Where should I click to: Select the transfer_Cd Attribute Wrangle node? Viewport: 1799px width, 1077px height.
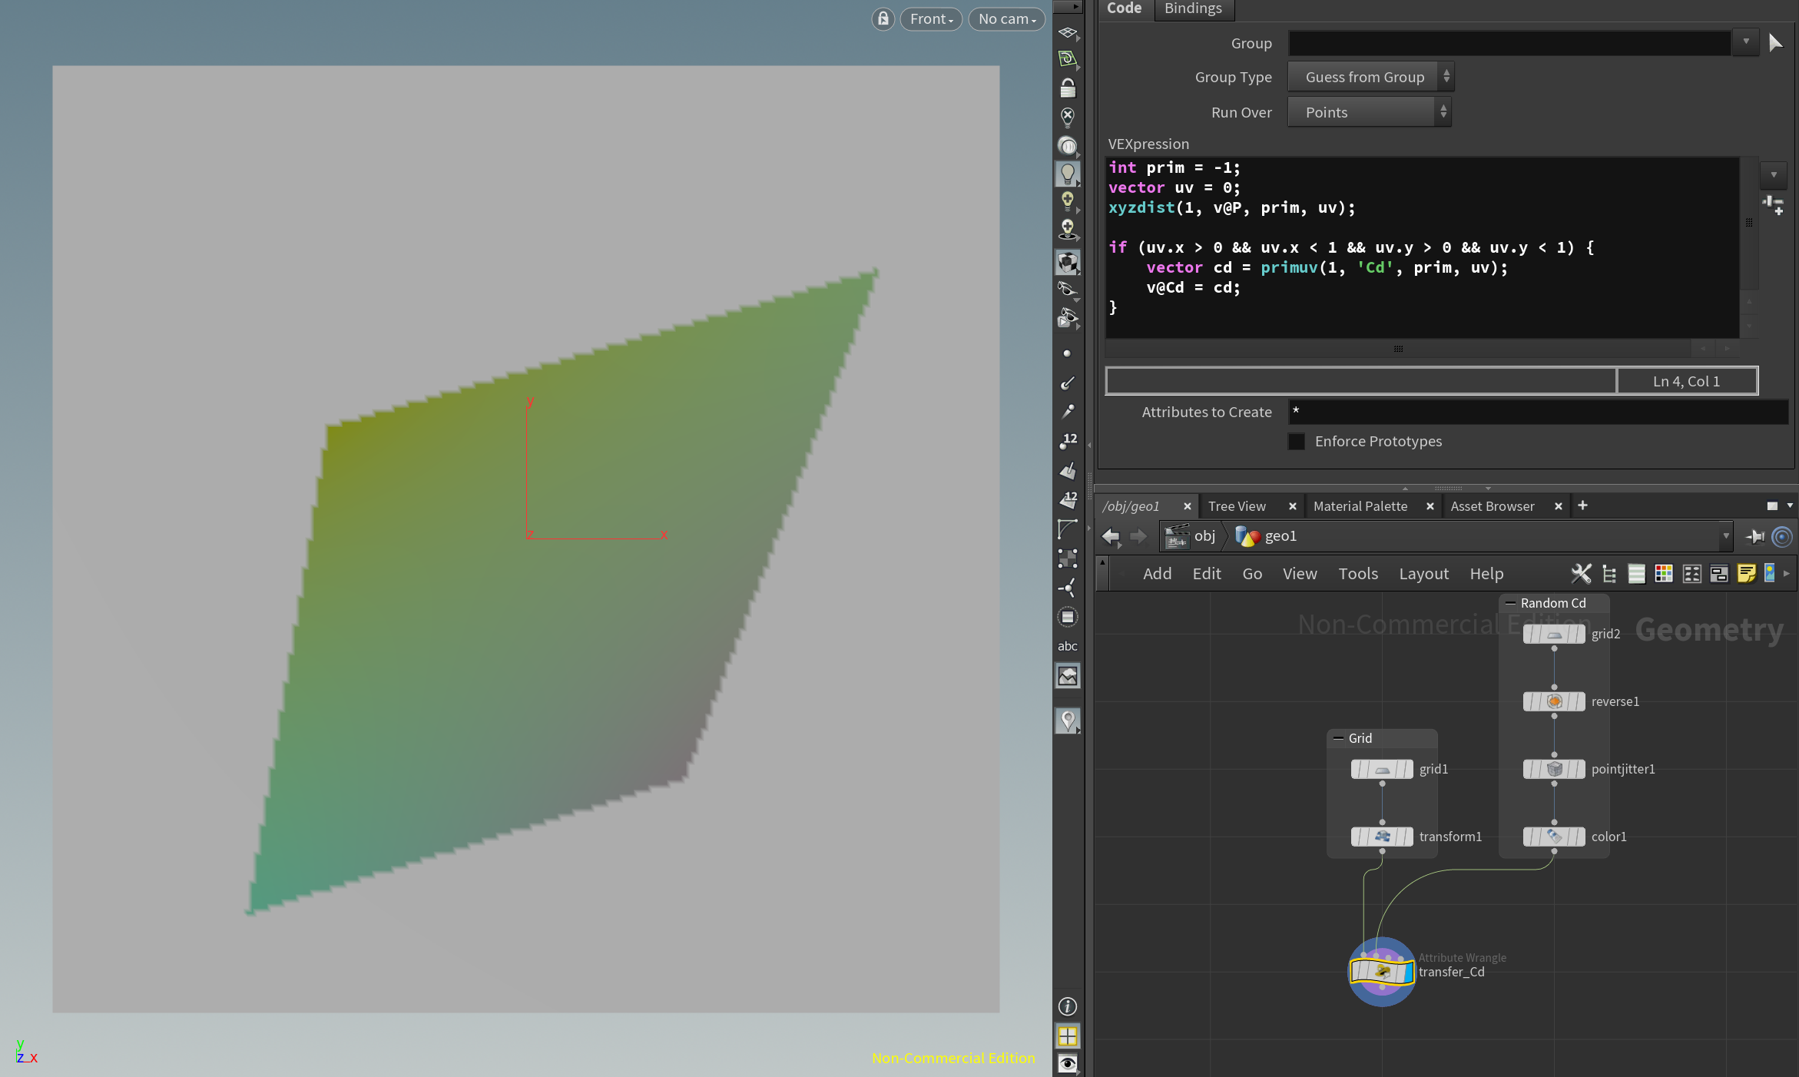1382,972
